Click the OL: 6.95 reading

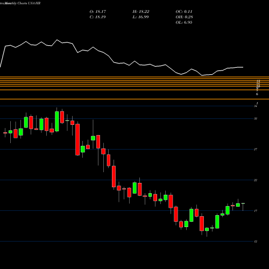(184, 23)
